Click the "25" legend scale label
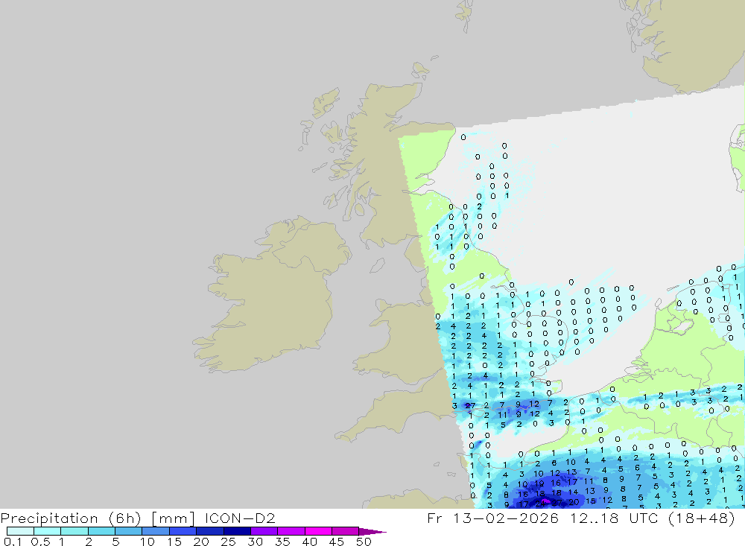Screen dimensions: 745x546 coord(229,542)
